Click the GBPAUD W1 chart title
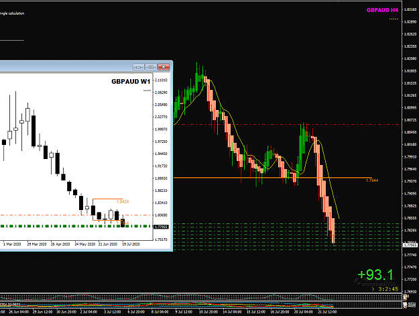 [131, 82]
